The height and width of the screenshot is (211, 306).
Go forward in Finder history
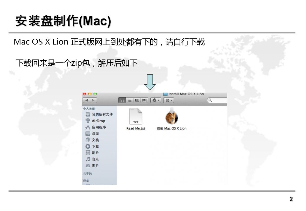(94, 100)
